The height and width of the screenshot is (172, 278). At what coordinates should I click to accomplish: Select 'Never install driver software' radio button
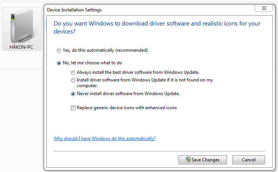[73, 94]
